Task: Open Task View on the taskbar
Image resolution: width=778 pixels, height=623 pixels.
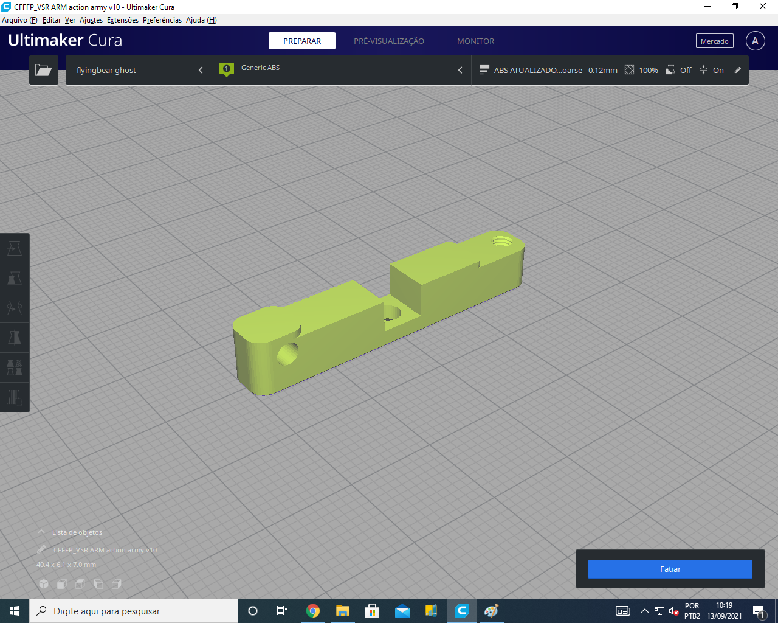Action: tap(282, 611)
